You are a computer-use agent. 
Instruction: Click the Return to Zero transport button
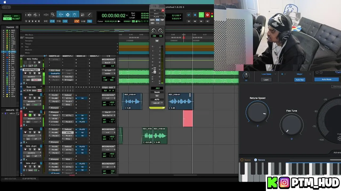coord(189,21)
